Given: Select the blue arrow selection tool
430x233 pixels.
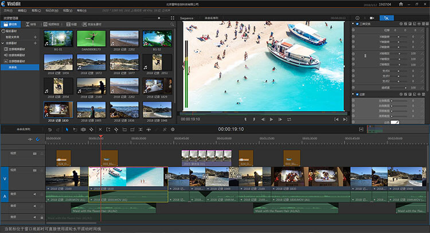Looking at the screenshot, I should (66, 129).
